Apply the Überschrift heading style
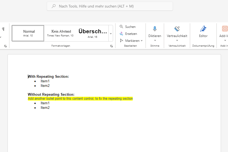228x152 pixels. pos(92,33)
